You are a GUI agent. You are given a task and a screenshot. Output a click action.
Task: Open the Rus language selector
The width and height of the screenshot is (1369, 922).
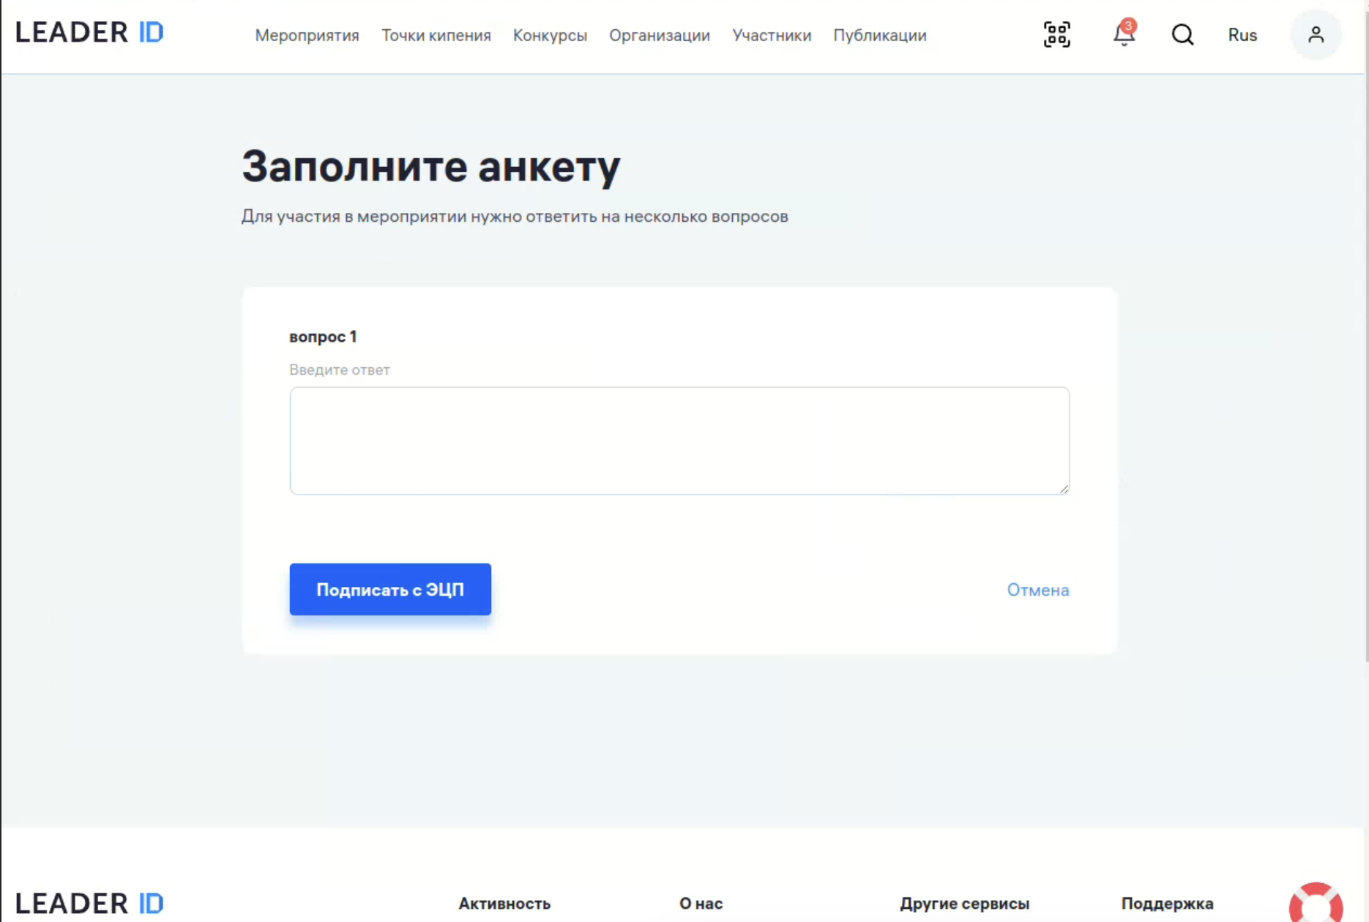coord(1242,35)
